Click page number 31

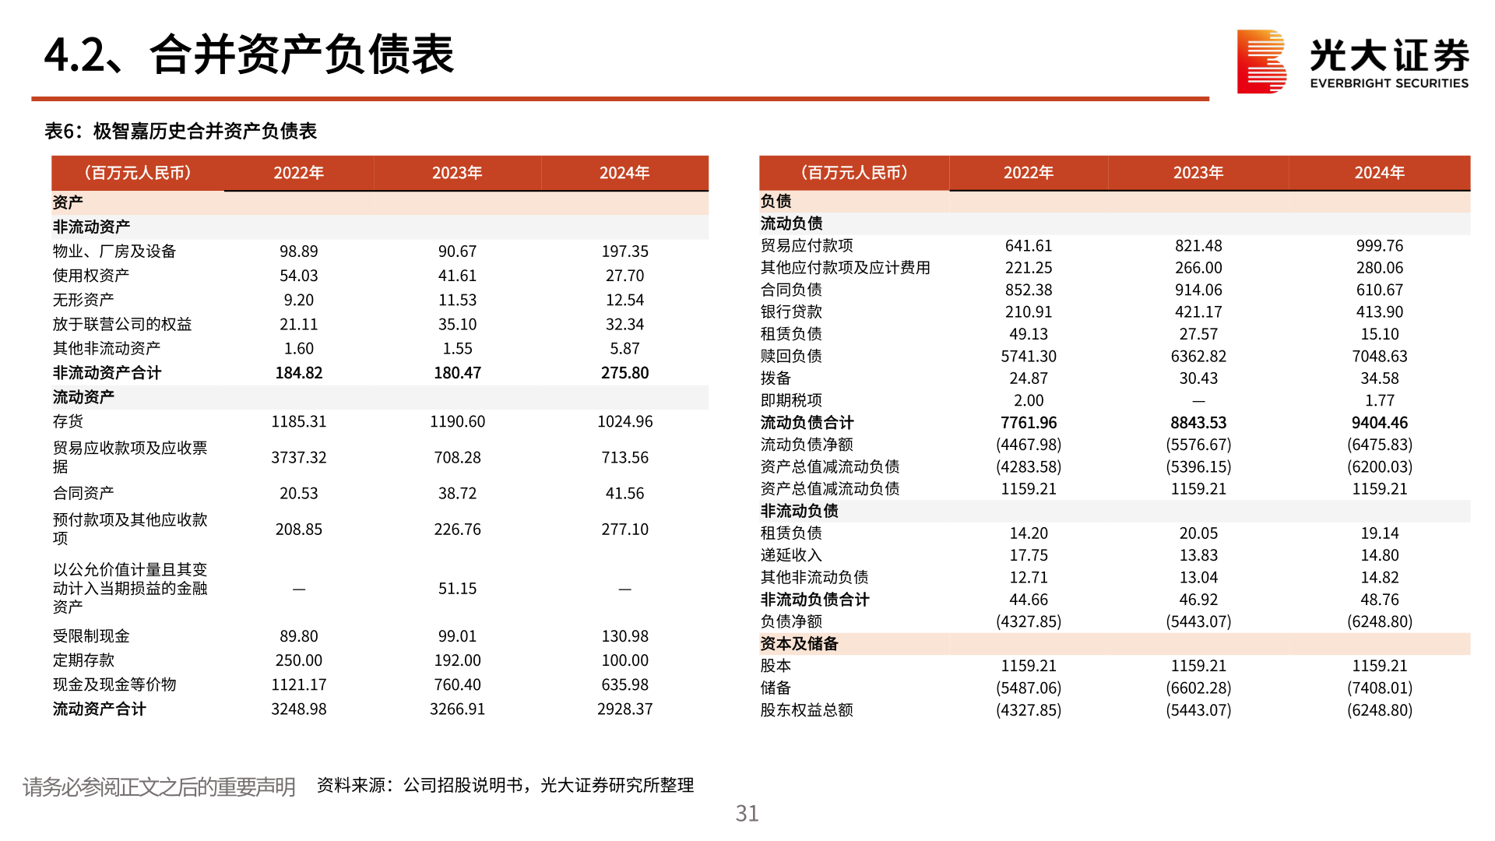(x=747, y=814)
